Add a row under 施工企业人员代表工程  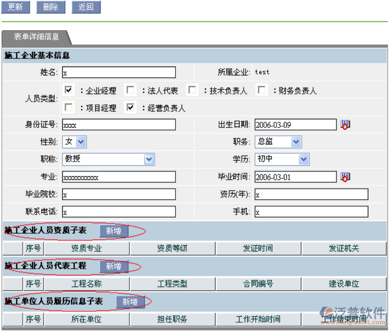coord(113,266)
